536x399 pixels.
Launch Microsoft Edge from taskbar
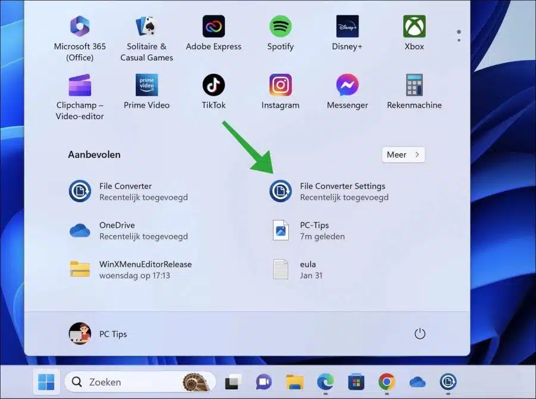pyautogui.click(x=325, y=382)
